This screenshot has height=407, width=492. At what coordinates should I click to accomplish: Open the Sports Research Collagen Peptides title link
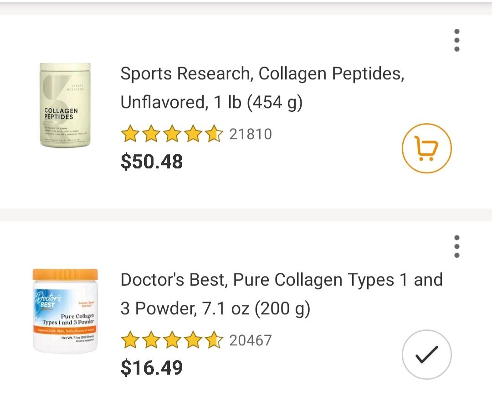pyautogui.click(x=262, y=88)
